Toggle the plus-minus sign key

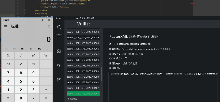click(8, 98)
